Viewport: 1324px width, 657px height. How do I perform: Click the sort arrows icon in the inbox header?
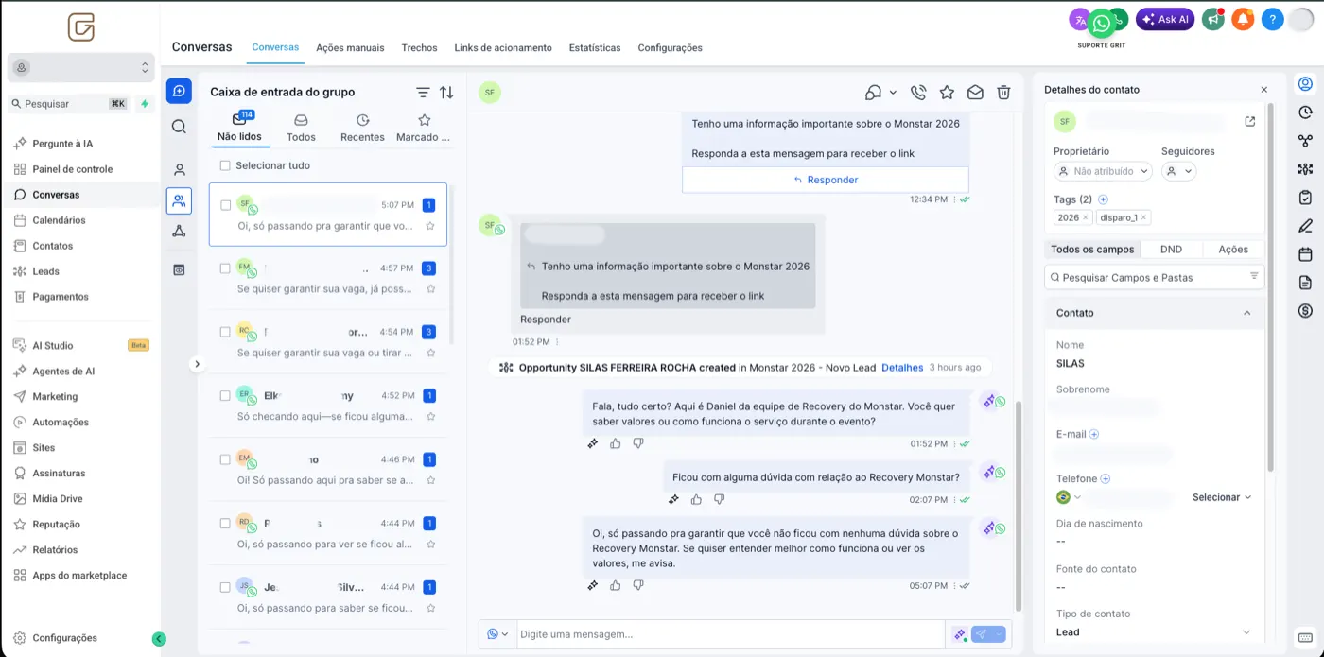point(446,92)
